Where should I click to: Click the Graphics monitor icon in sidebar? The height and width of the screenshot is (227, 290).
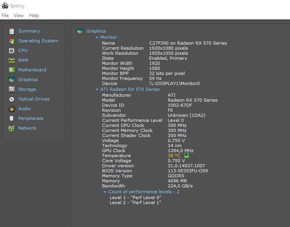[12, 80]
